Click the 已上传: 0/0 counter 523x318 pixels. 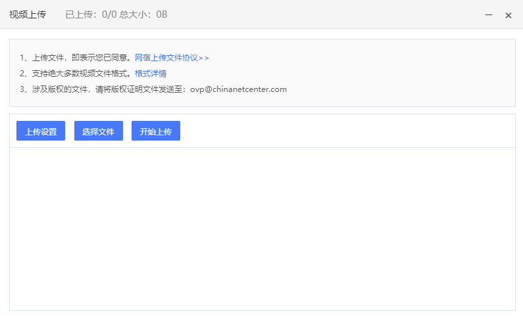click(90, 14)
